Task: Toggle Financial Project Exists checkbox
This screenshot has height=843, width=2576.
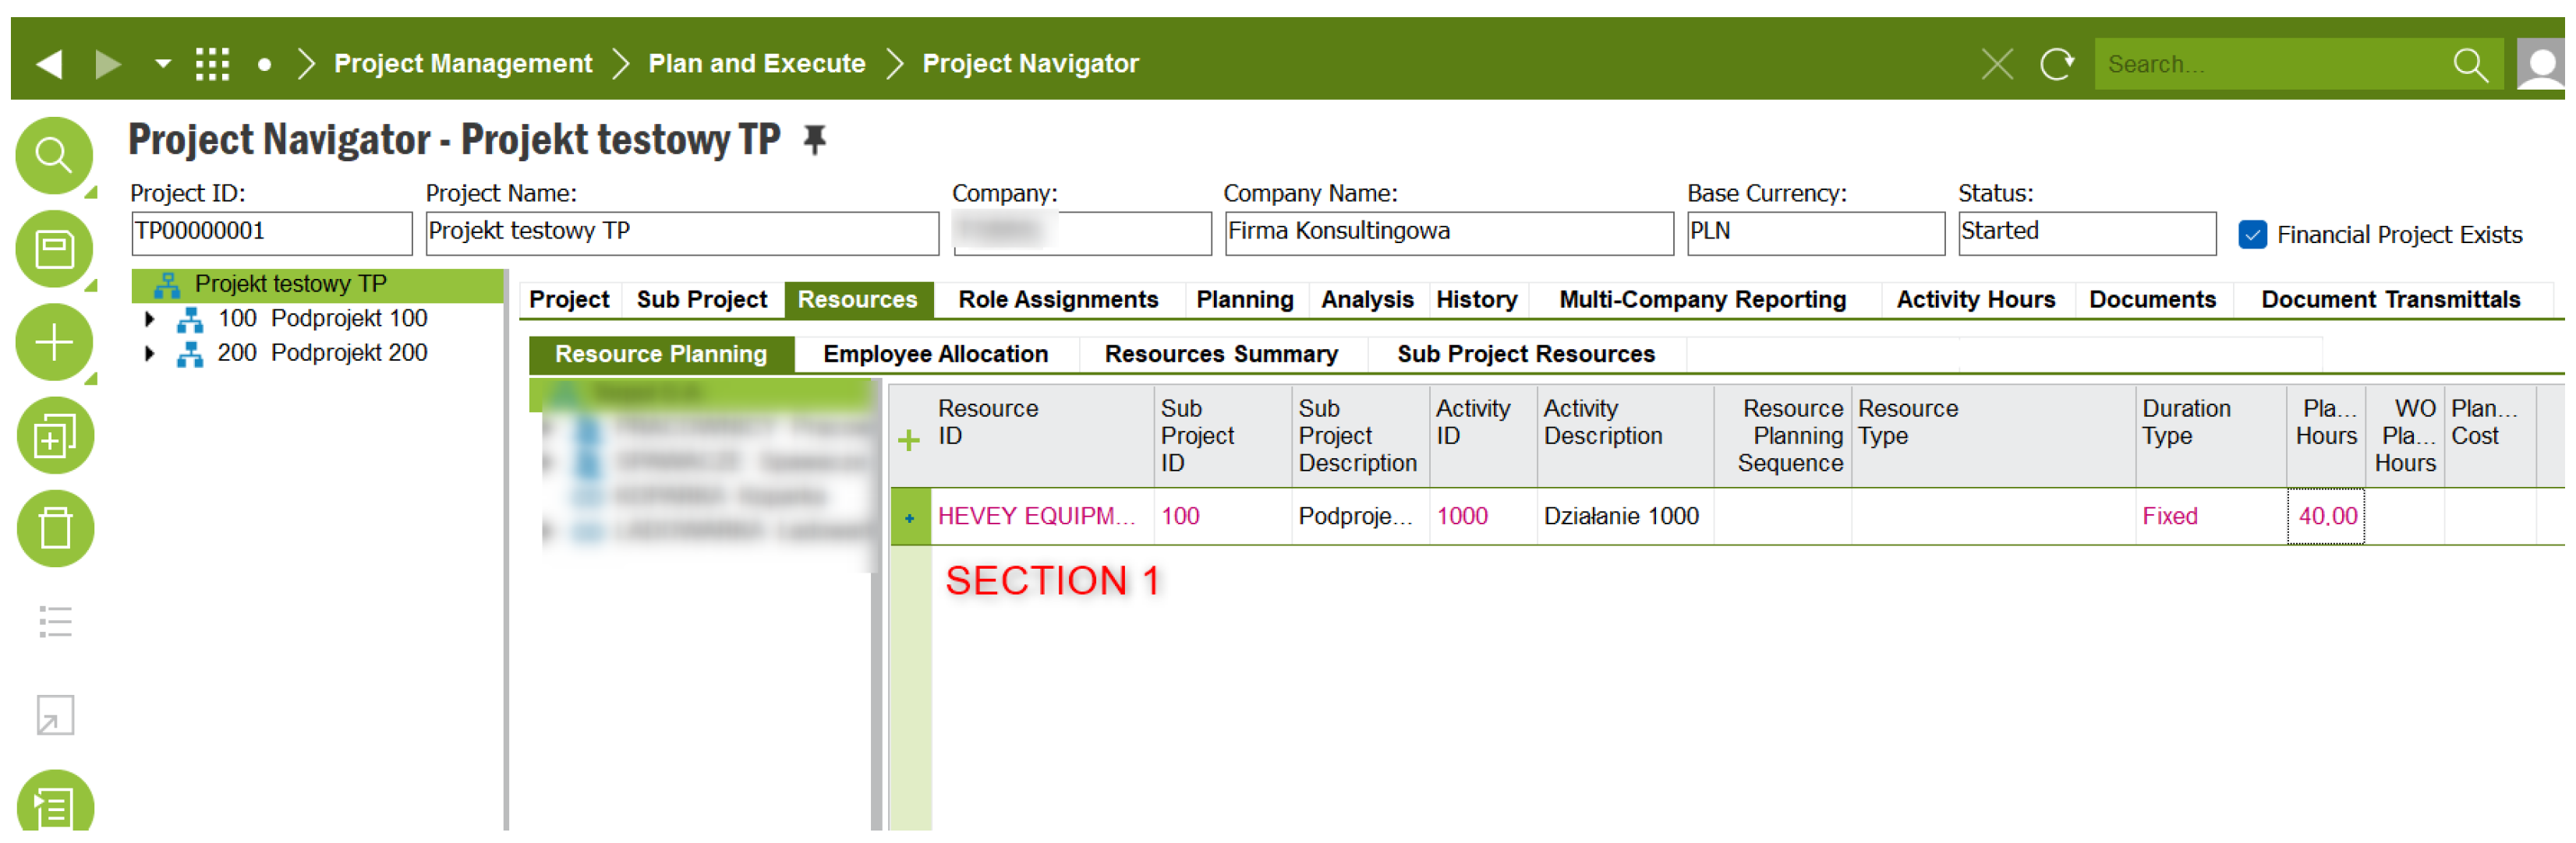Action: (x=2252, y=235)
